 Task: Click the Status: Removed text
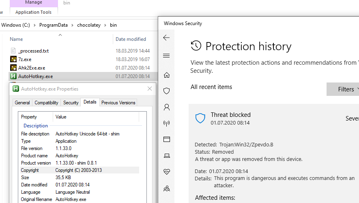[214, 152]
